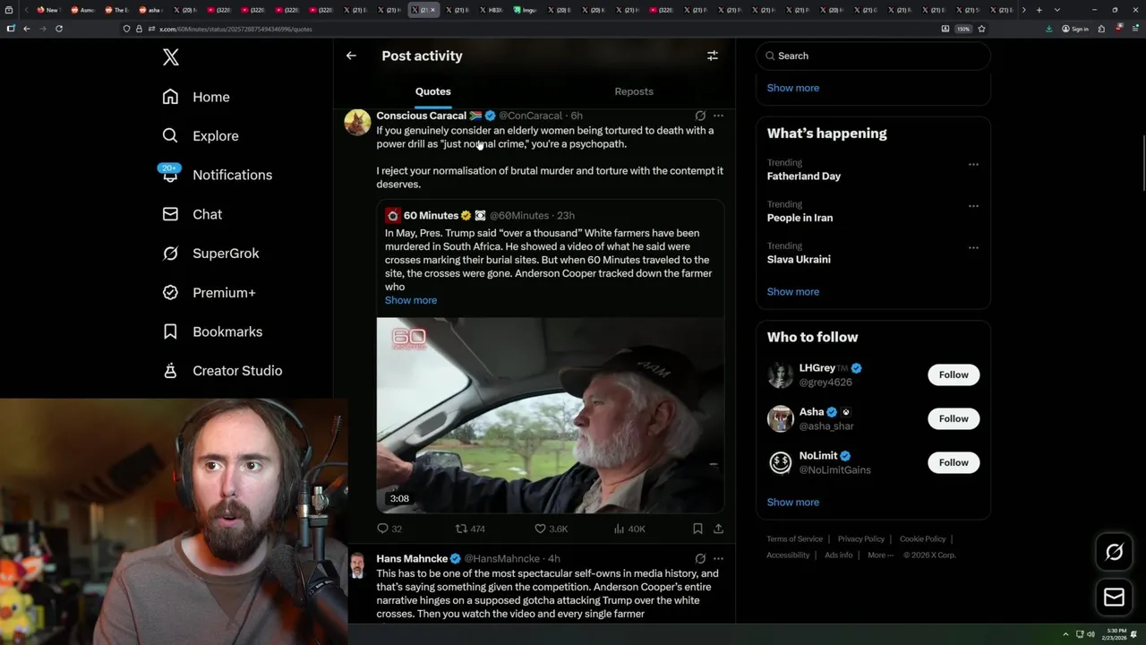
Task: Open Privacy Policy link
Action: tap(860, 538)
